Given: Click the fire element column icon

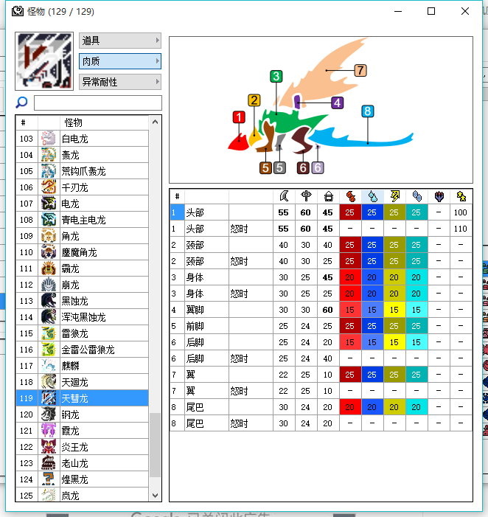Looking at the screenshot, I should click(351, 196).
